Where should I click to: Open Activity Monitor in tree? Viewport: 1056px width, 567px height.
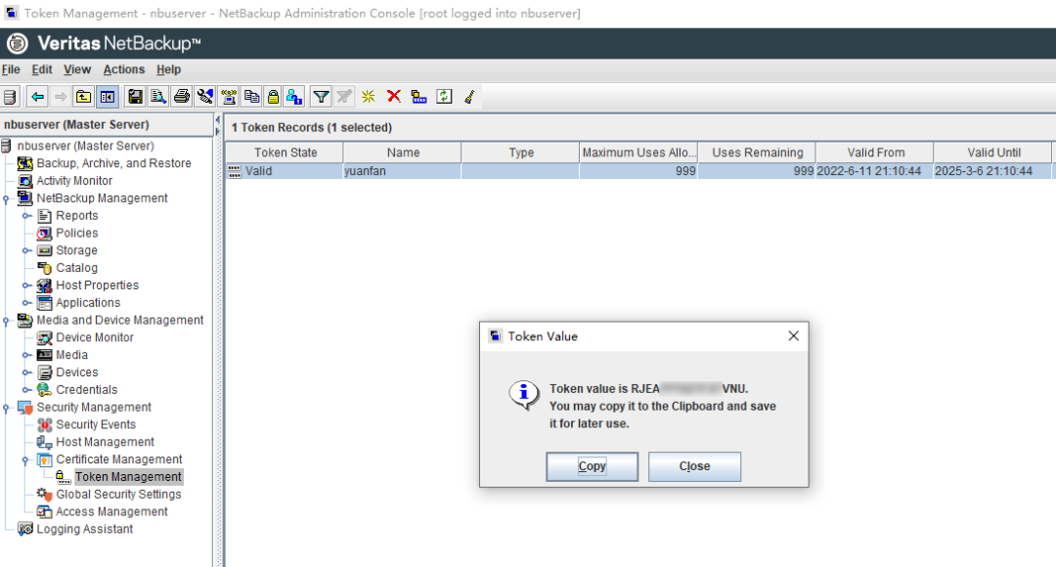tap(74, 181)
